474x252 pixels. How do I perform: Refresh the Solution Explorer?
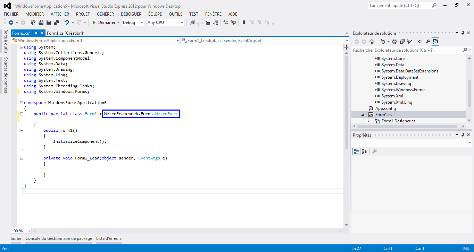point(394,42)
